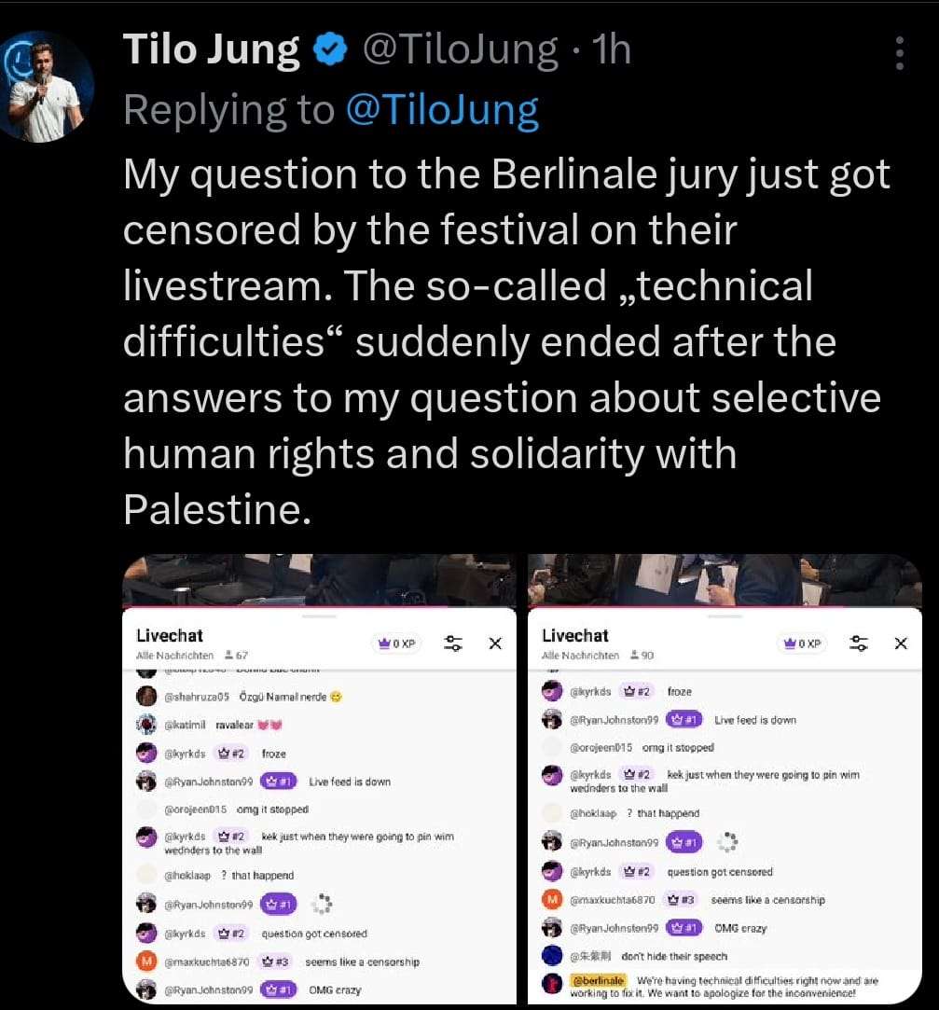
Task: Tap the crown 0 XP badge in right livechat
Action: pos(802,643)
